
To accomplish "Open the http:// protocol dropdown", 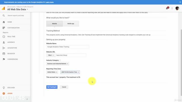I will 51,55.
